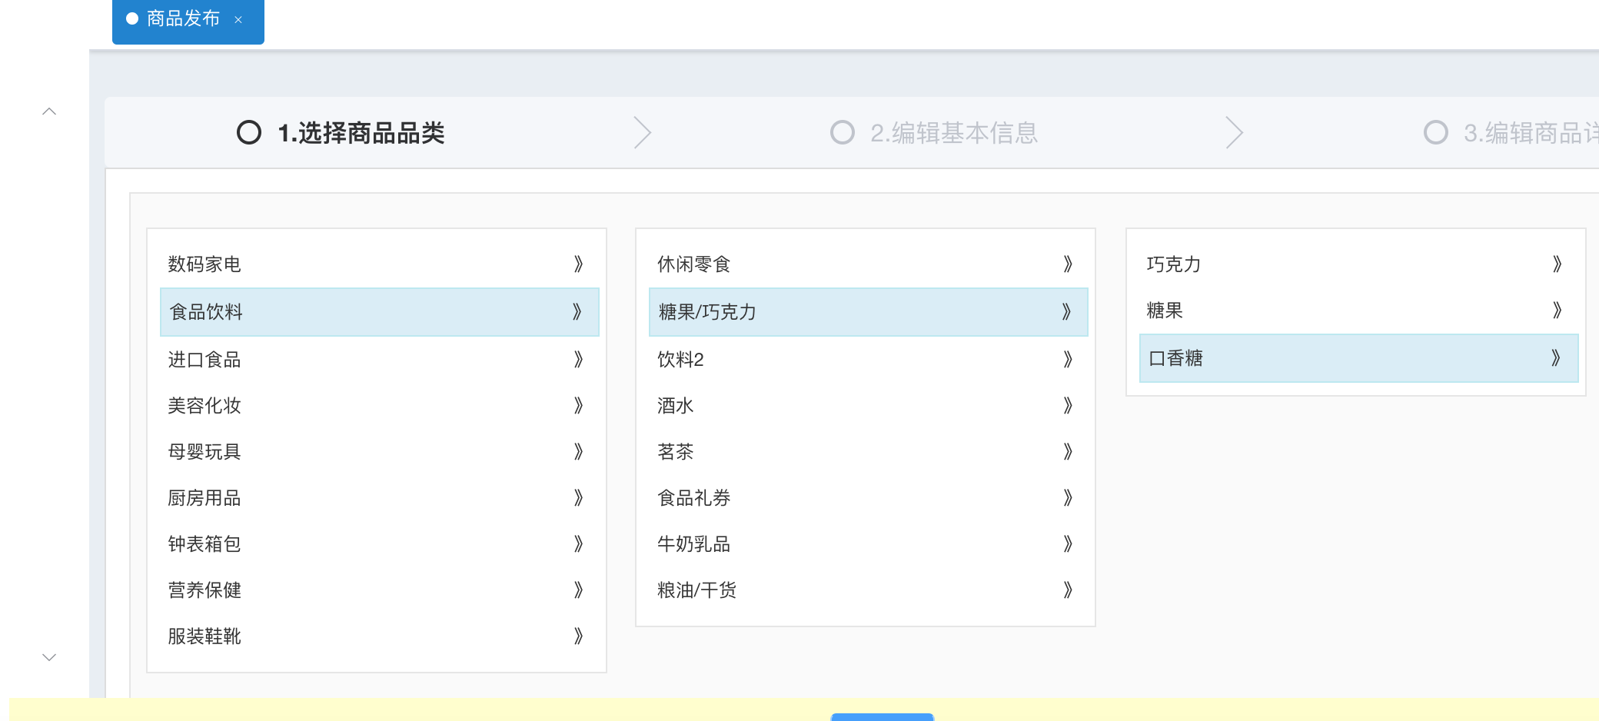Image resolution: width=1599 pixels, height=721 pixels.
Task: Select the 食品礼券 subcategory
Action: tap(868, 498)
